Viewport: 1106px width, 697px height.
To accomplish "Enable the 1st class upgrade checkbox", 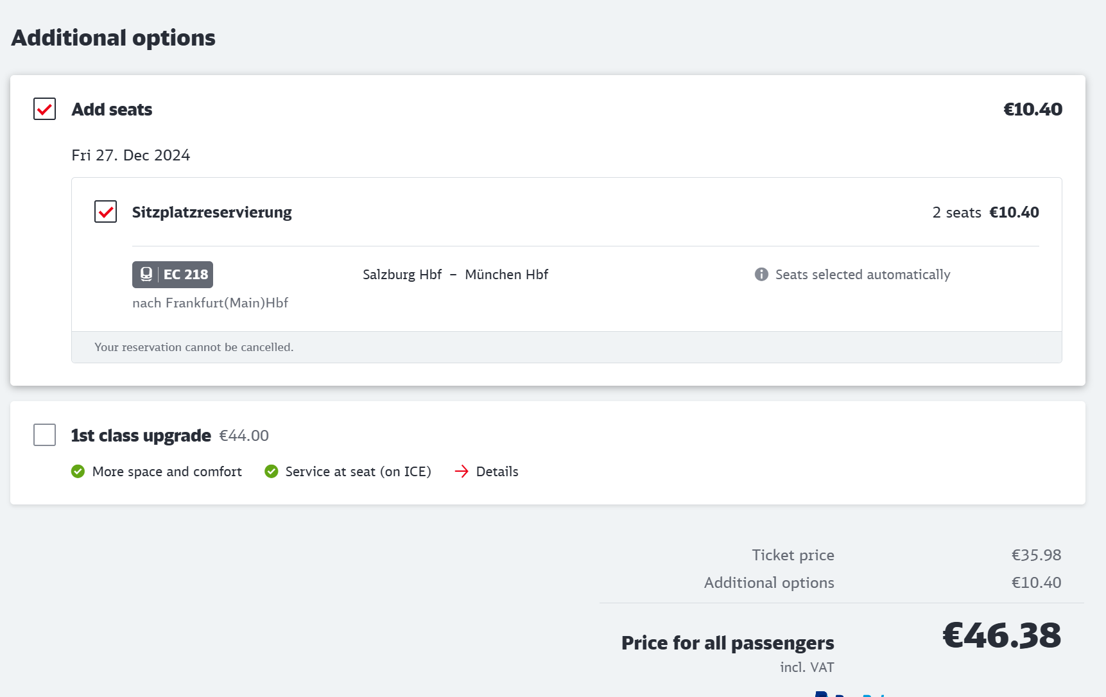I will pos(44,435).
